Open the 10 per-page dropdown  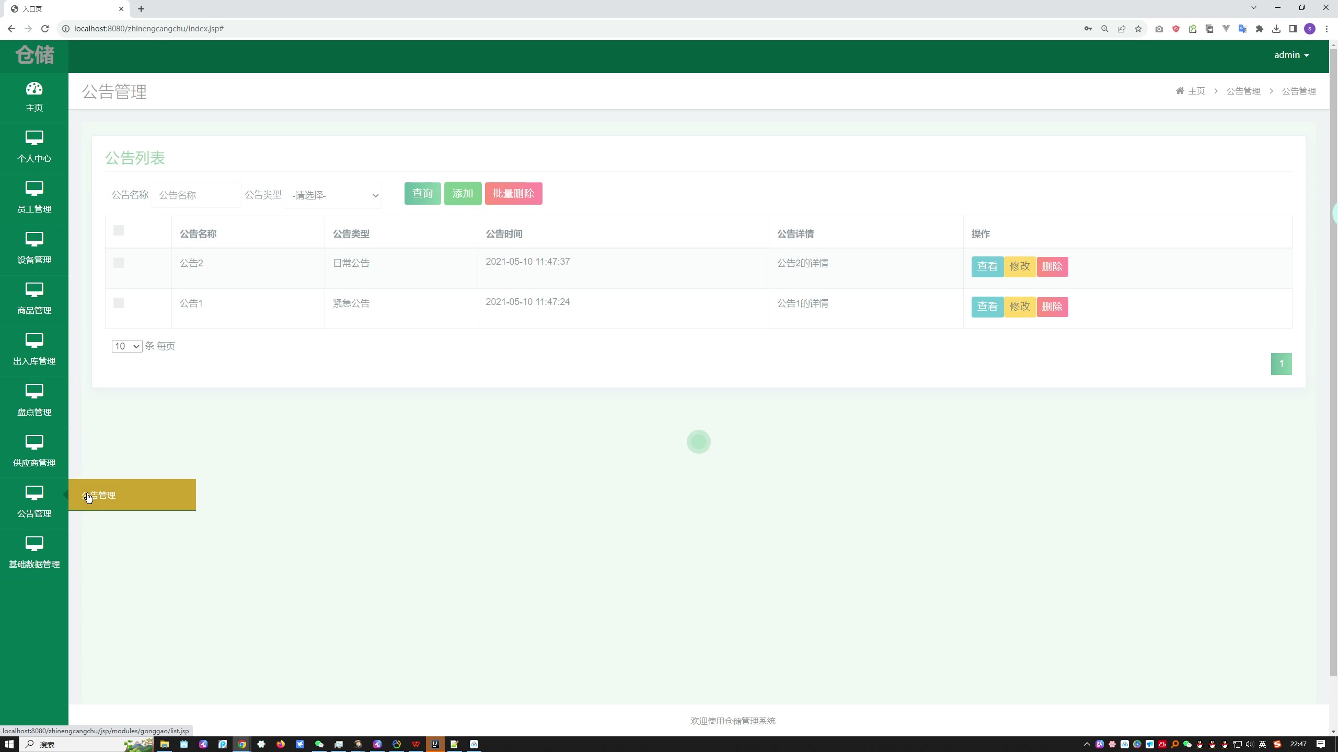point(127,346)
